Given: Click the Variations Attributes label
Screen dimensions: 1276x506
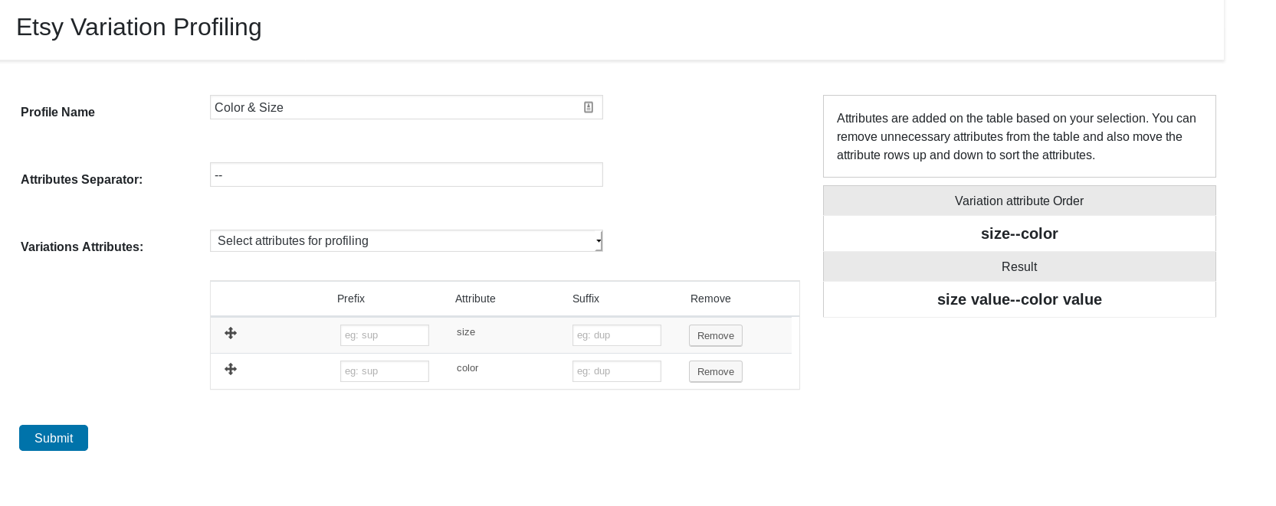Looking at the screenshot, I should click(x=82, y=246).
